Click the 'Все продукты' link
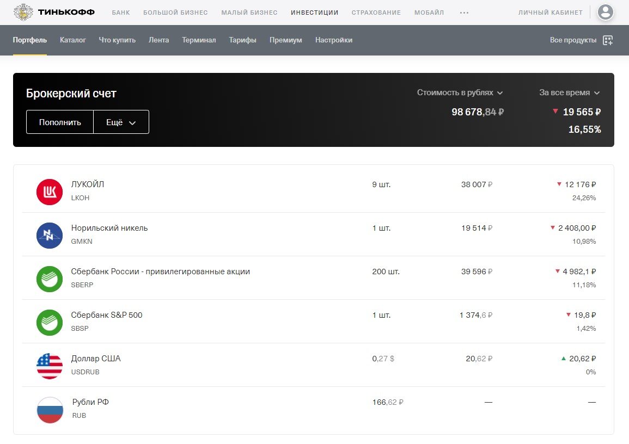 coord(573,40)
